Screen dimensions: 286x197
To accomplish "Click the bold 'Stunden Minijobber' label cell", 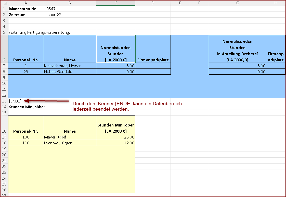I will 27,107.
